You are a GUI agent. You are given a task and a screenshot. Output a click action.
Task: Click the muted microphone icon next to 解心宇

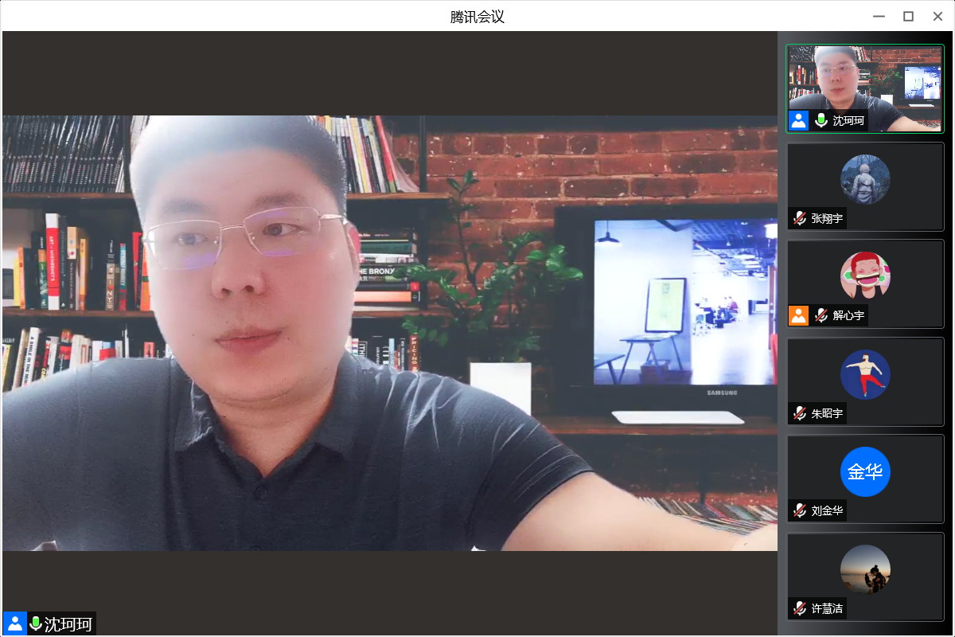pos(821,315)
